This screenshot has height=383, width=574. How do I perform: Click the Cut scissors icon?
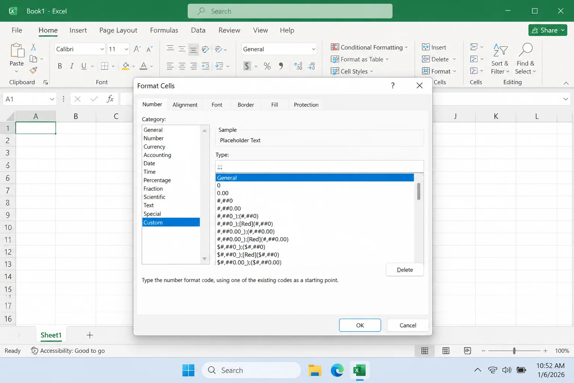[33, 47]
